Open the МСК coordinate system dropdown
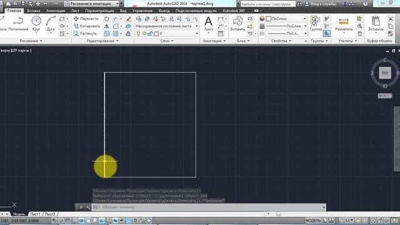The height and width of the screenshot is (225, 400). (x=385, y=96)
